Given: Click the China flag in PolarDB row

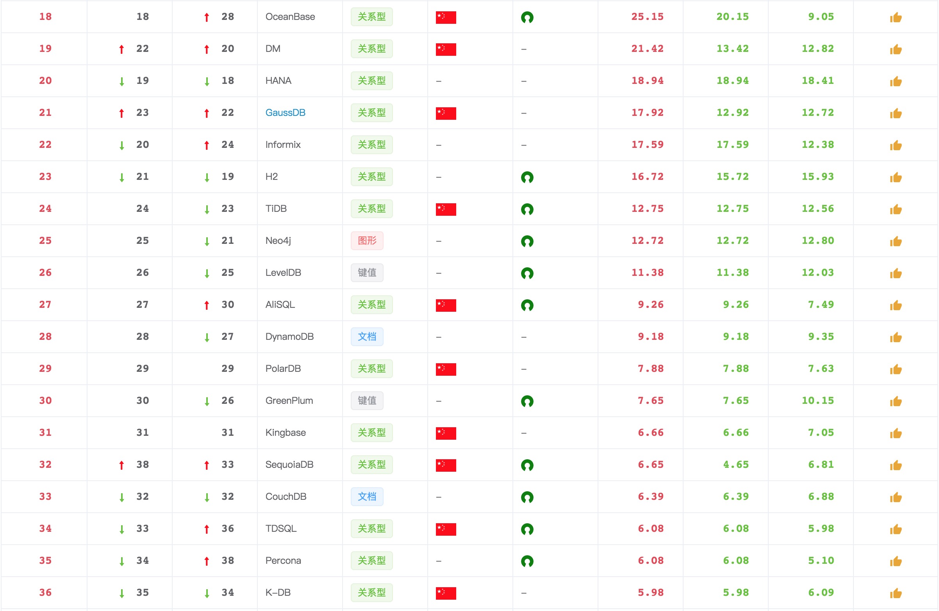Looking at the screenshot, I should 446,369.
